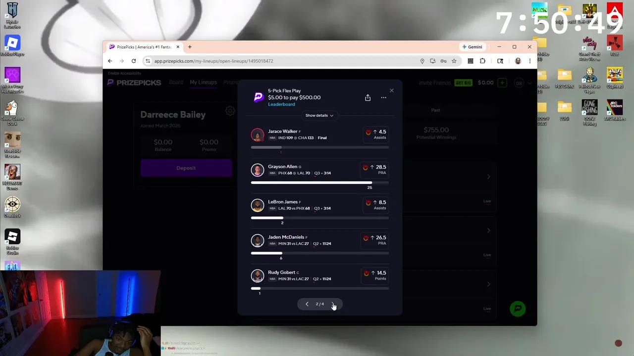634x356 pixels.
Task: Open Gemini button in Chrome
Action: coord(473,47)
